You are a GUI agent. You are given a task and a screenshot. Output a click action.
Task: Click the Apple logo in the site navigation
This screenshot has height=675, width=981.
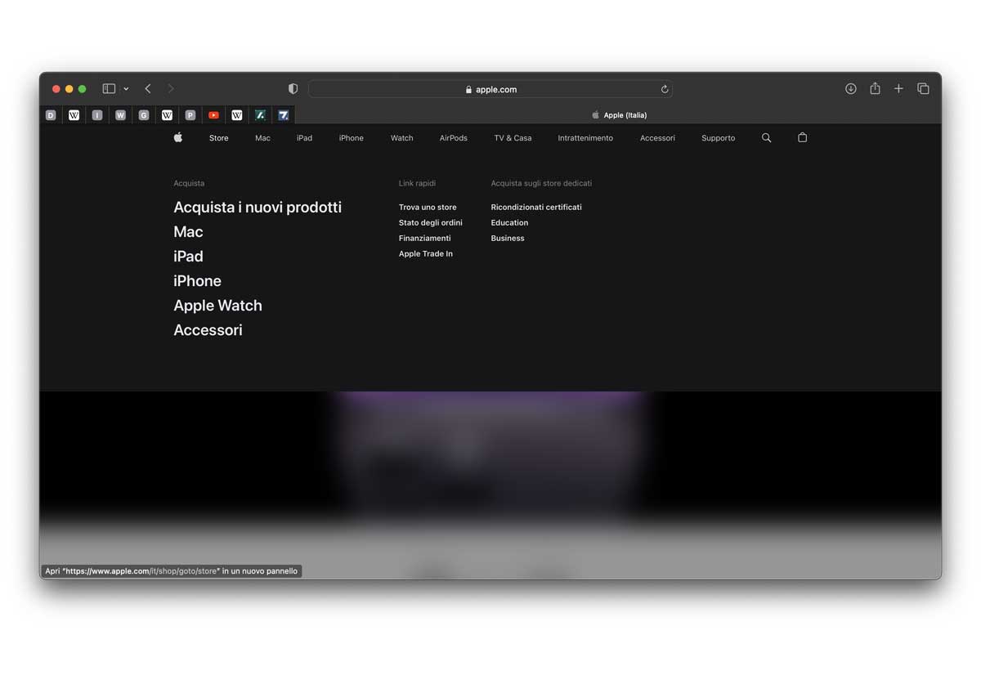click(x=178, y=137)
